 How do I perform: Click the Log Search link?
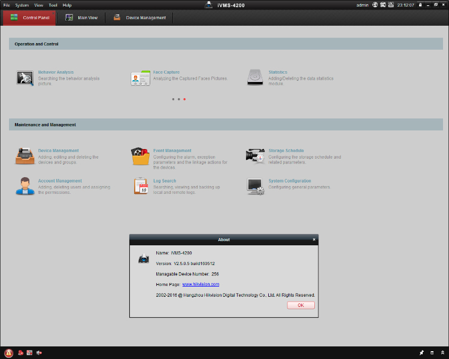coord(165,181)
